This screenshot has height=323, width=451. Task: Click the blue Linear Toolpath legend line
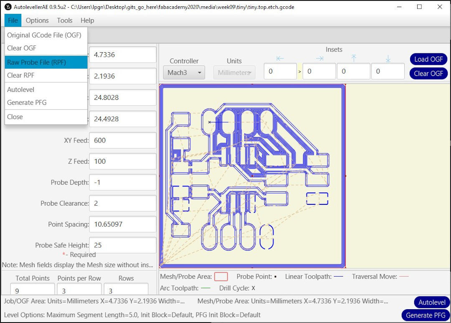tap(338, 277)
